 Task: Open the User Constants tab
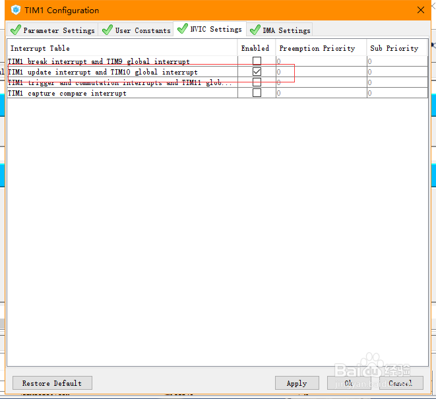(136, 30)
